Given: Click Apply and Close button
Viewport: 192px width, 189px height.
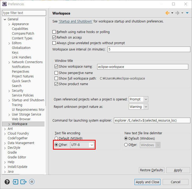Looking at the screenshot, I should coord(148,182).
